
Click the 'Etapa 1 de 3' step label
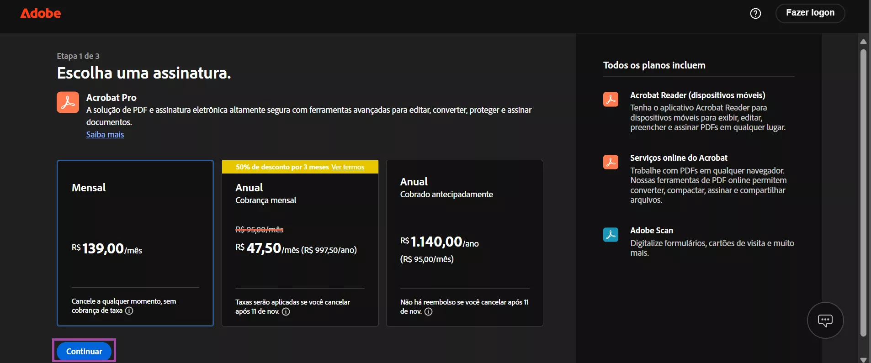coord(78,56)
